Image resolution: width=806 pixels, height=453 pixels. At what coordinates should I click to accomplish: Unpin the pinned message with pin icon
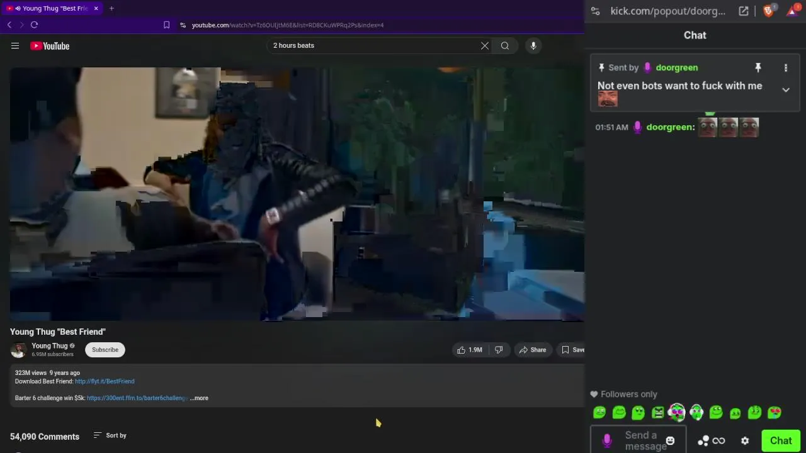click(758, 67)
